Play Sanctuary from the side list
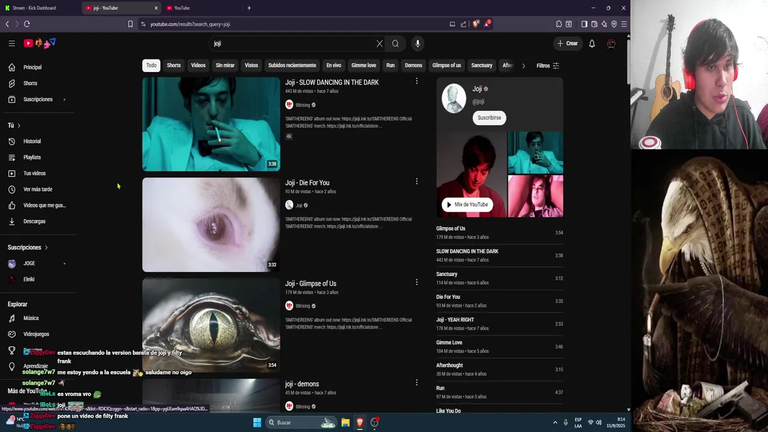Viewport: 768px width, 432px height. pyautogui.click(x=499, y=278)
